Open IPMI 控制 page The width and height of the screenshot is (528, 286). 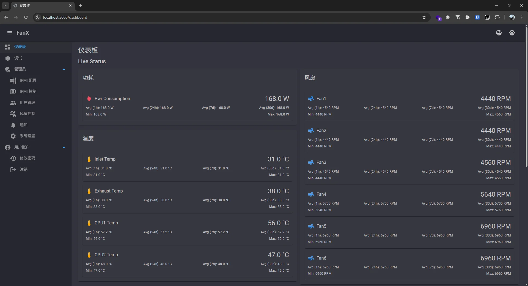(x=36, y=91)
